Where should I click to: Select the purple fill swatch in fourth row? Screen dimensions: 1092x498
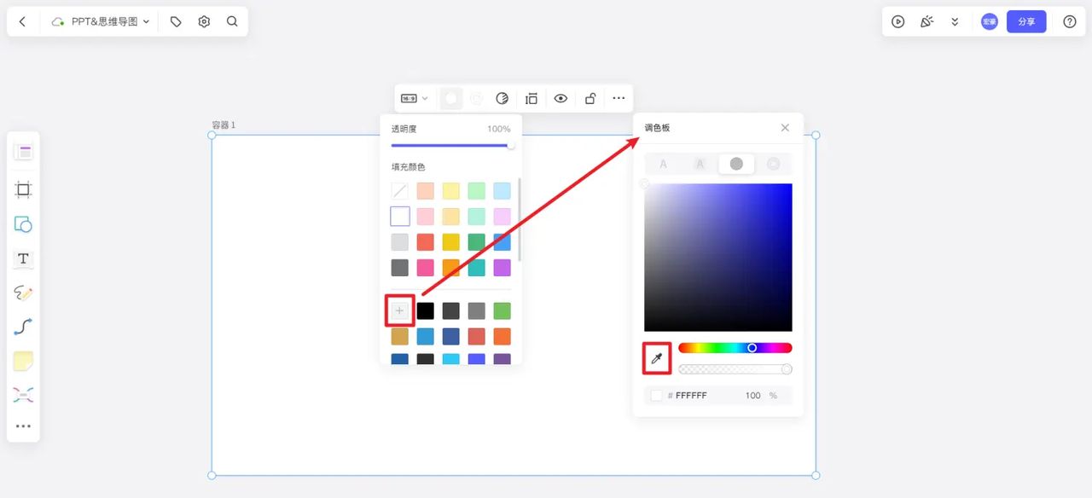pyautogui.click(x=502, y=268)
